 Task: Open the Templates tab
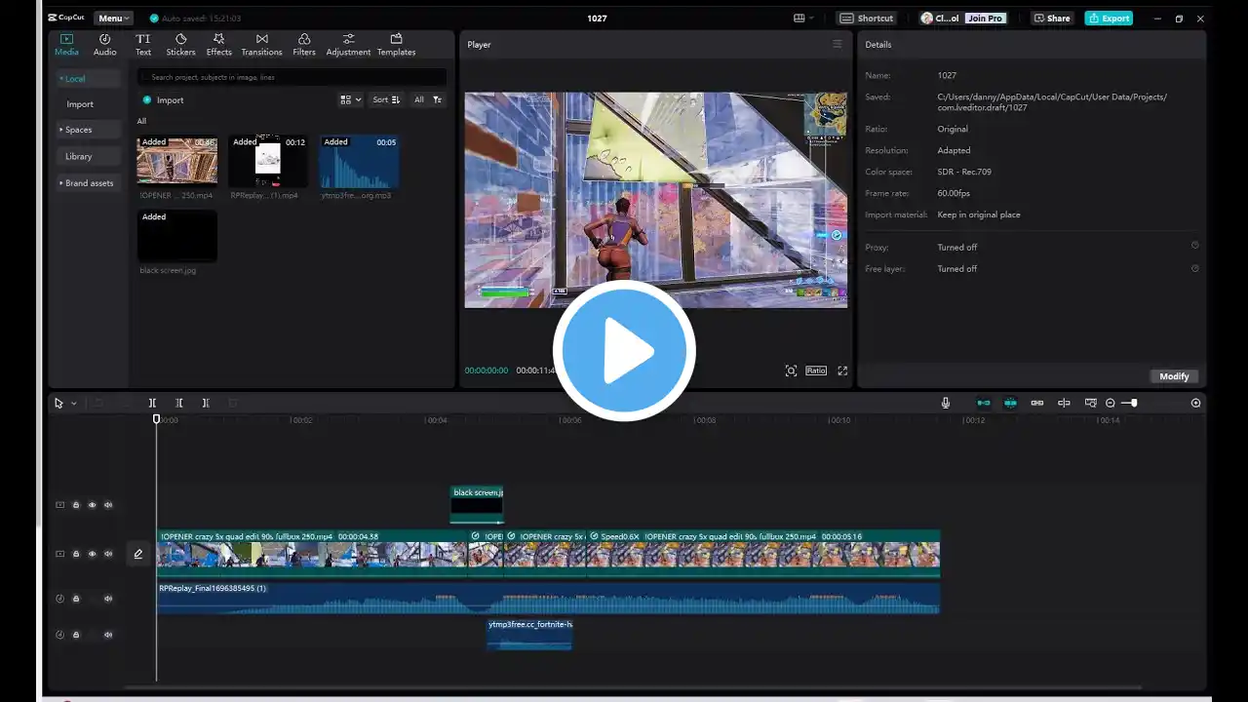pyautogui.click(x=396, y=45)
